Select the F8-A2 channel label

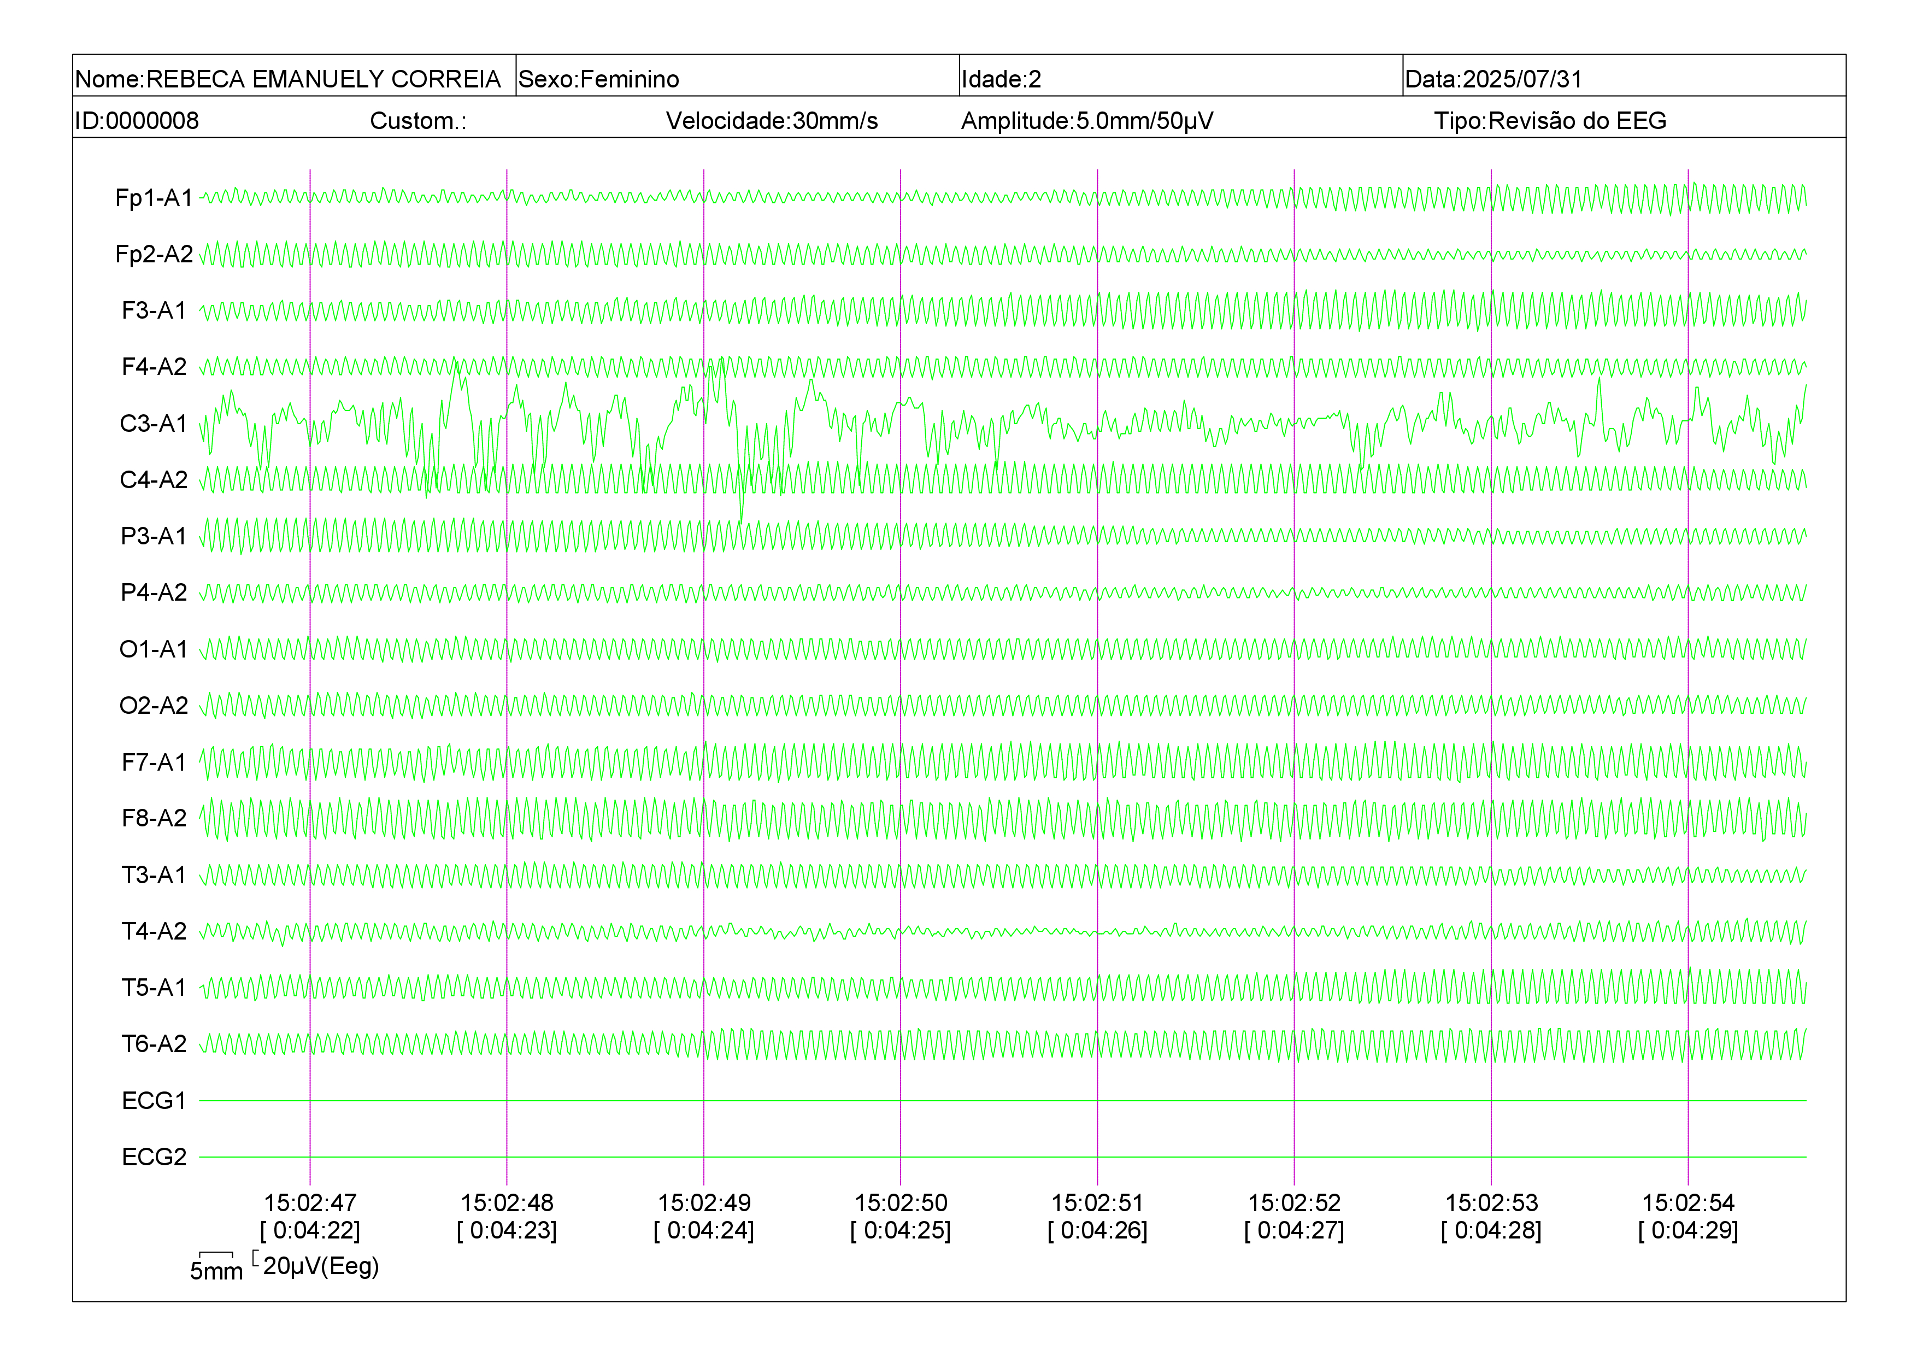155,818
